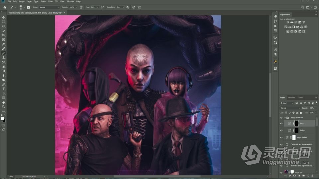Hide the 'dodge' layer
The image size is (319, 179).
click(x=281, y=131)
